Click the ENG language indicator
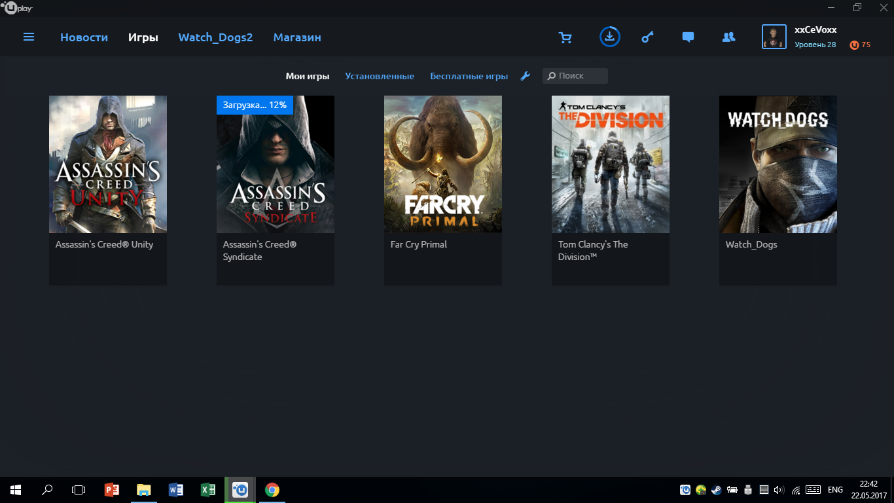 click(x=835, y=490)
